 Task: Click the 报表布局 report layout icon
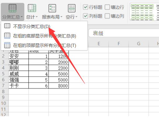52,8
